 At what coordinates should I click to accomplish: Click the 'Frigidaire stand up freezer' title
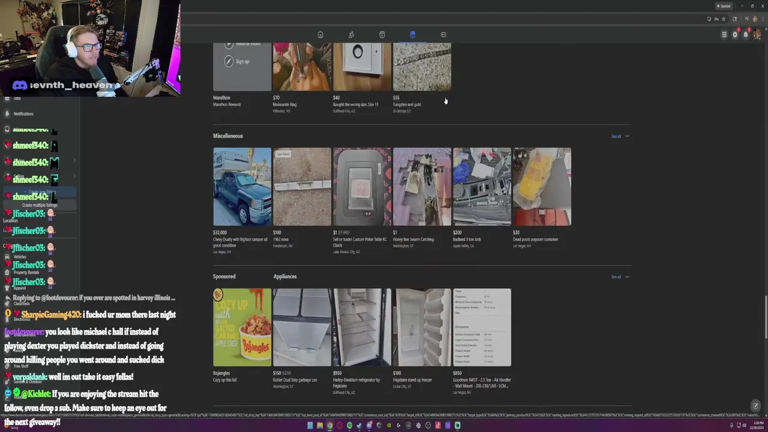point(412,380)
